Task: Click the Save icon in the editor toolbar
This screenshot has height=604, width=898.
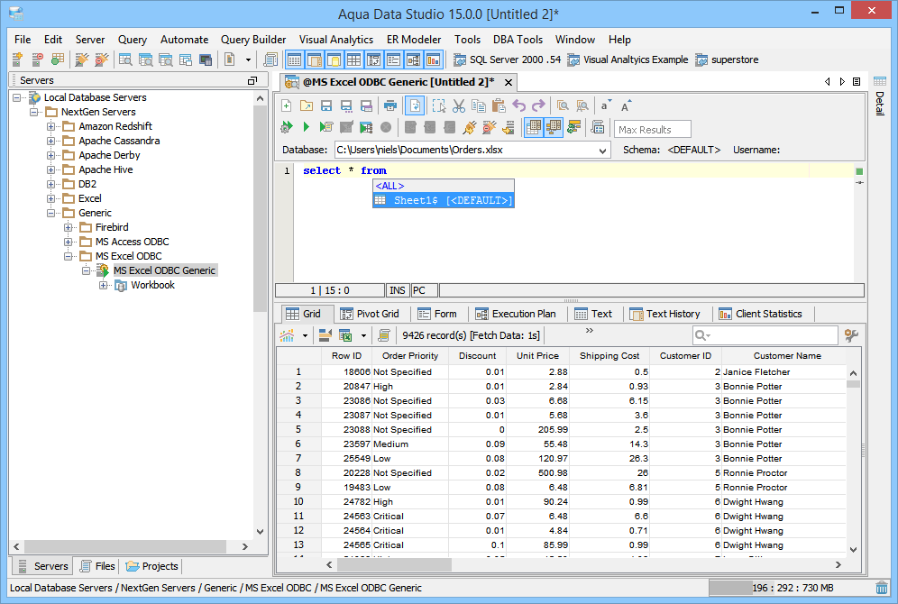Action: click(x=326, y=105)
